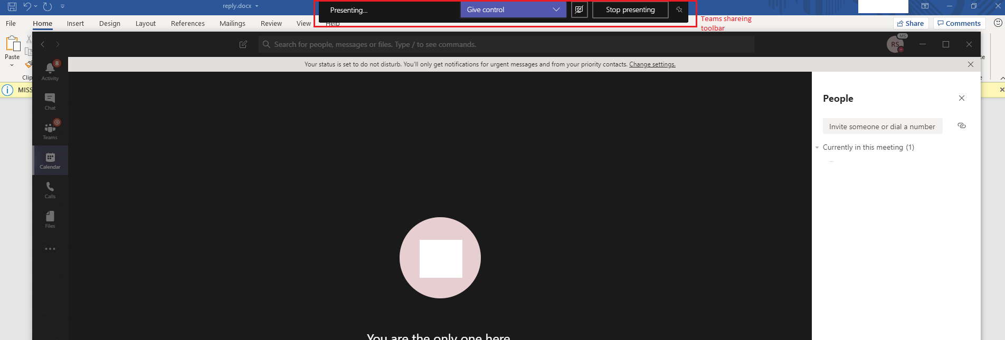Close the yellow Word message bar
Screen dimensions: 1005x340
pyautogui.click(x=1001, y=90)
